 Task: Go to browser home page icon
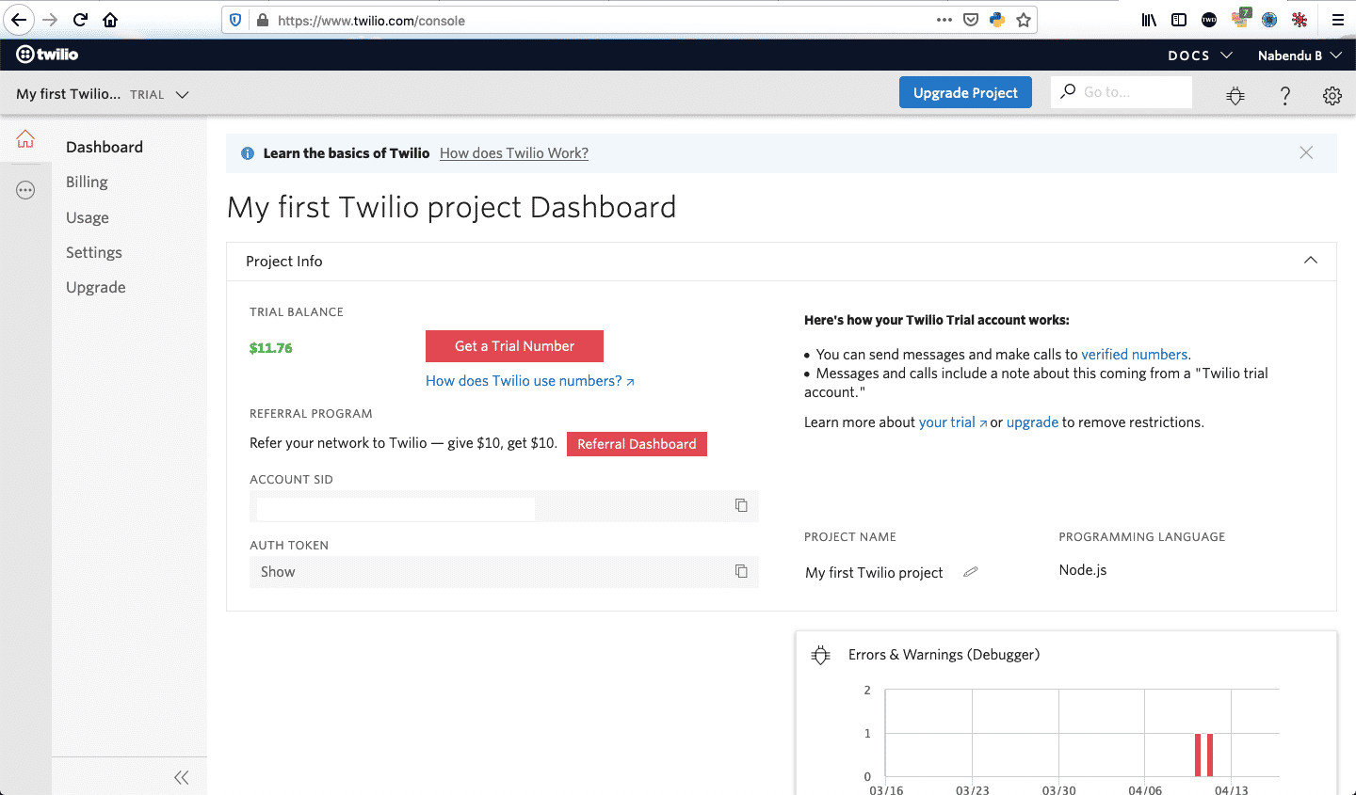pos(110,20)
